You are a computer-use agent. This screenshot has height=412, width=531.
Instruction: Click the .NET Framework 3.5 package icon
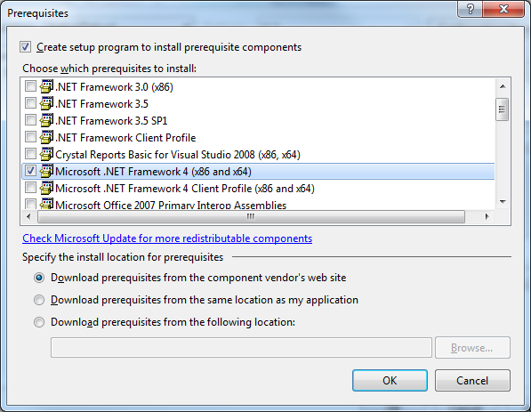point(46,103)
